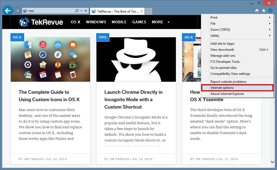
Task: Launch F12 Developer Tools
Action: pos(237,61)
